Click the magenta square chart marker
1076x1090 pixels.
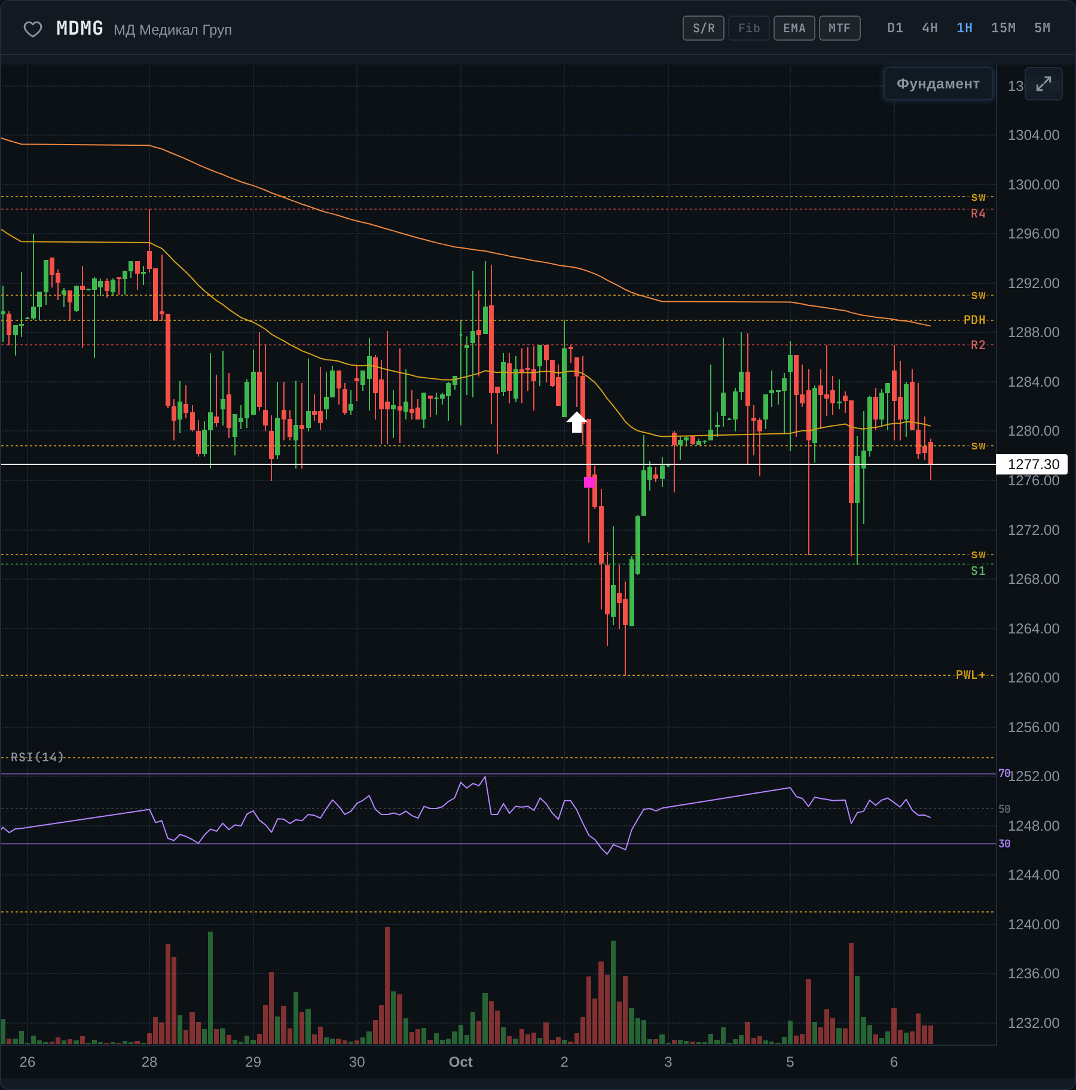589,482
